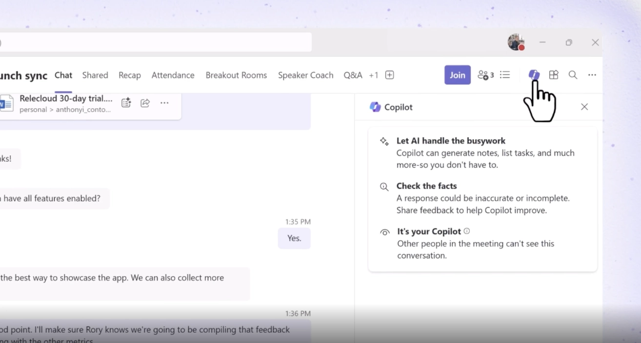Click the search box in title bar
641x343 pixels.
tap(156, 42)
